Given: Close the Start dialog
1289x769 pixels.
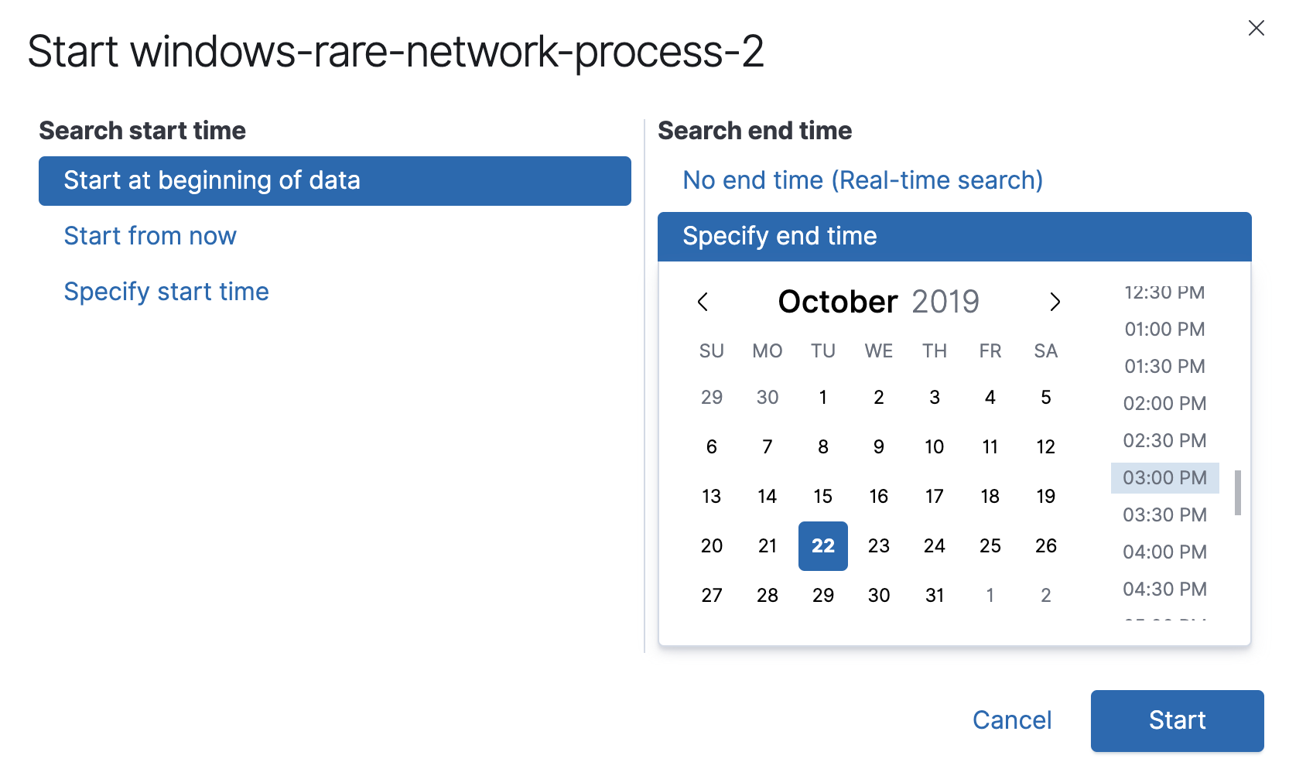Looking at the screenshot, I should coord(1256,28).
